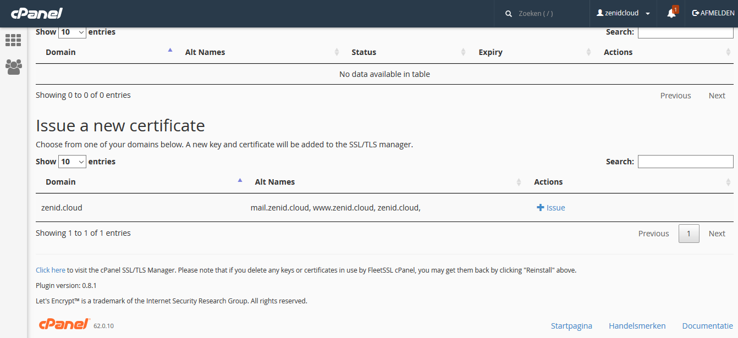Go to page 1 in pagination
This screenshot has width=738, height=338.
pos(689,234)
